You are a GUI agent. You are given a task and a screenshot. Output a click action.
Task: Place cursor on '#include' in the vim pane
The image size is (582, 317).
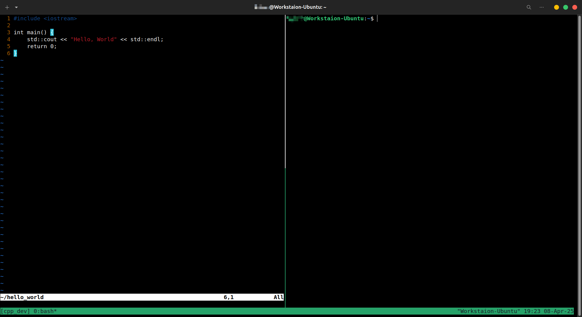click(x=27, y=18)
